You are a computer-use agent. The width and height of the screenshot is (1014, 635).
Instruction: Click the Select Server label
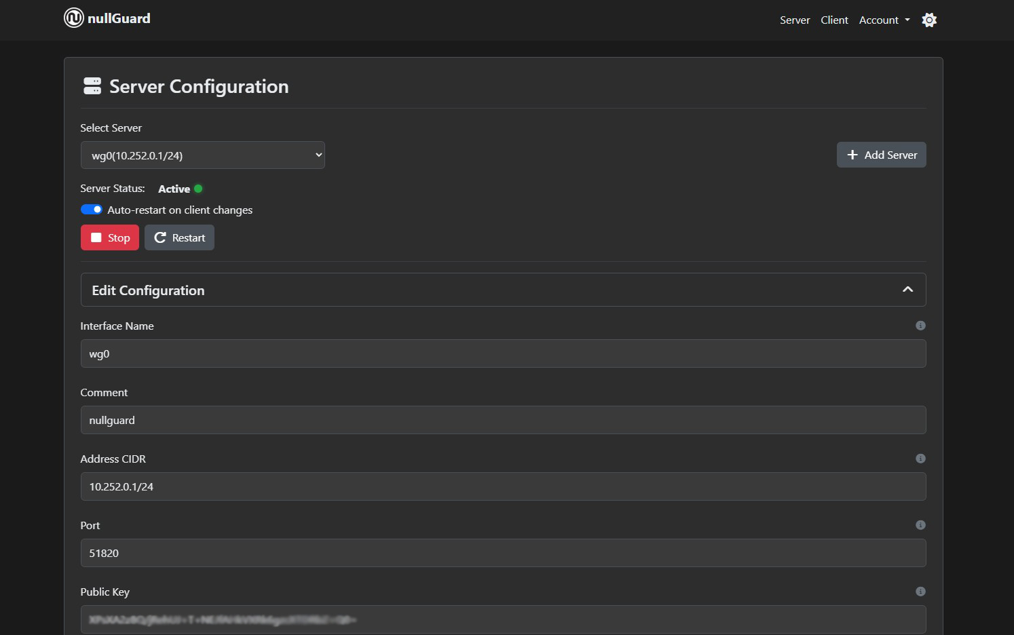tap(111, 128)
